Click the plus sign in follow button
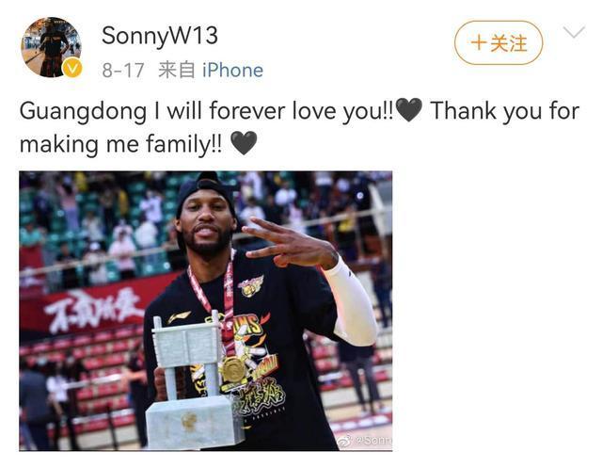Viewport: 602px width, 468px height. click(479, 42)
